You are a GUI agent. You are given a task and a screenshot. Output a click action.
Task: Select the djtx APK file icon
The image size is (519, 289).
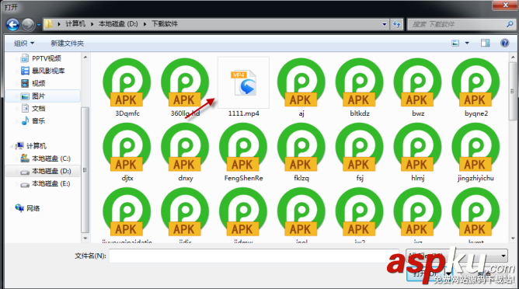pos(127,147)
